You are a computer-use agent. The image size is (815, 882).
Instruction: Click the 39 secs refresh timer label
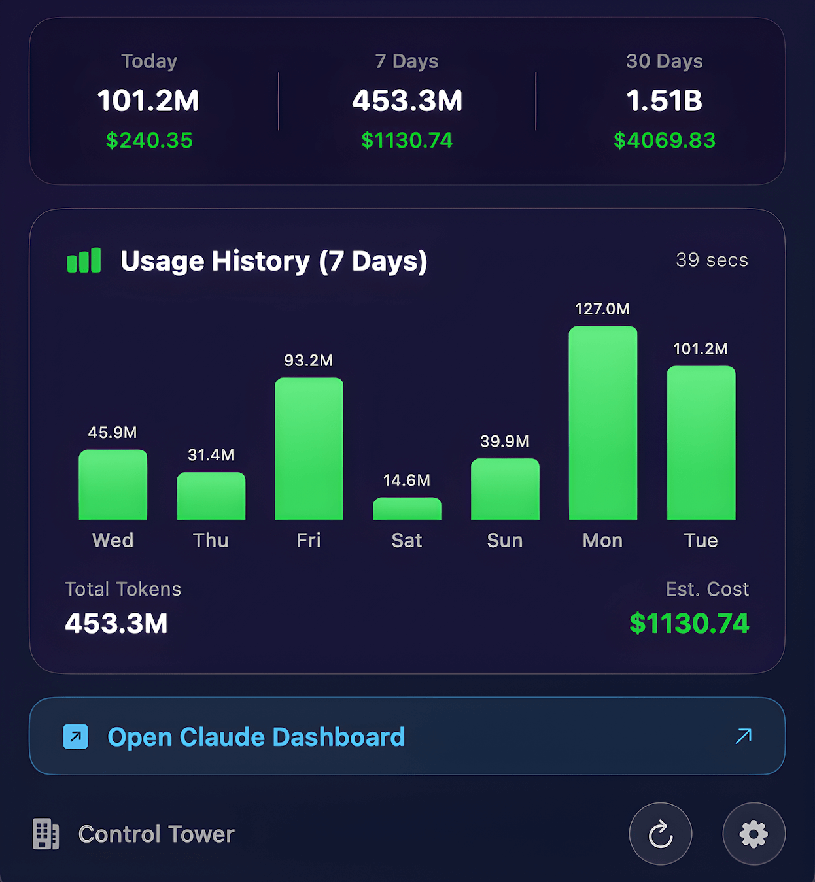[x=712, y=260]
